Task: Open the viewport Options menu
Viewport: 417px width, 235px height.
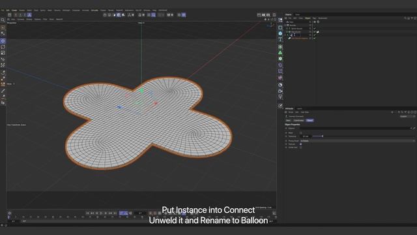Action: coord(38,19)
